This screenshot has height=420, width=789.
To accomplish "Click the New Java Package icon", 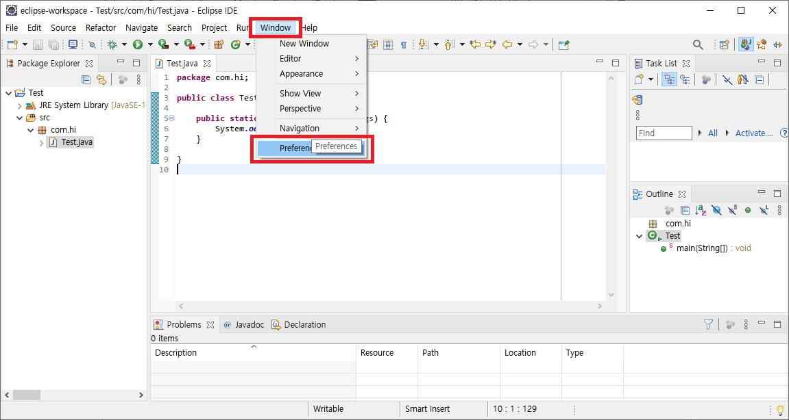I will pyautogui.click(x=219, y=44).
